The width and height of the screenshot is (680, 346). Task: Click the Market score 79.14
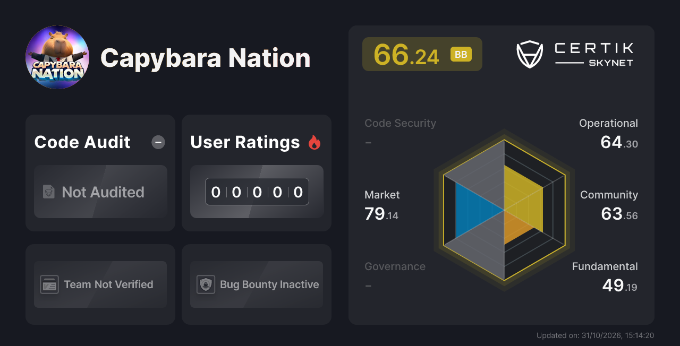click(x=381, y=214)
